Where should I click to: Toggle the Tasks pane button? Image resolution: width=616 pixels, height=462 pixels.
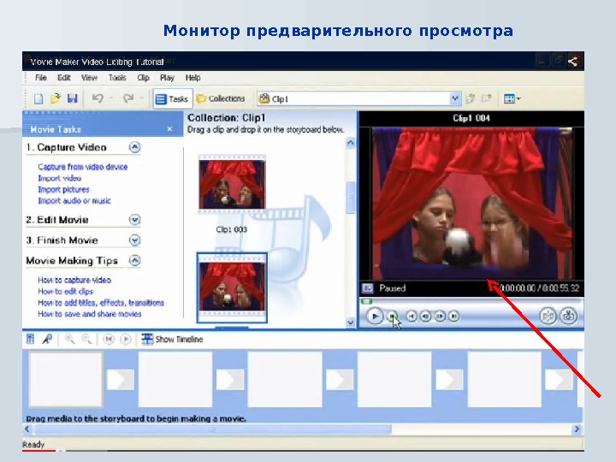(x=173, y=98)
